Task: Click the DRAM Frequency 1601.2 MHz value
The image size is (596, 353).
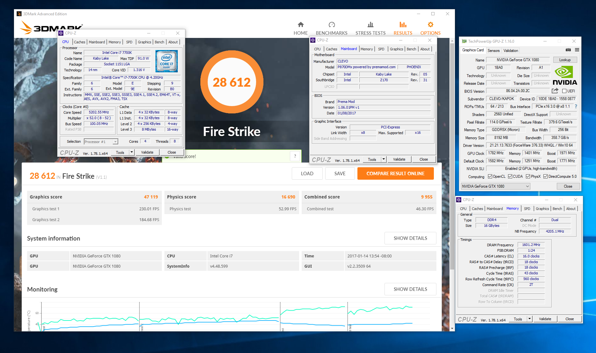Action: coord(531,245)
